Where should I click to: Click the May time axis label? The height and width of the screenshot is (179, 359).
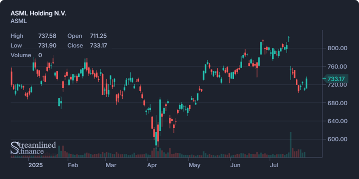194,165
